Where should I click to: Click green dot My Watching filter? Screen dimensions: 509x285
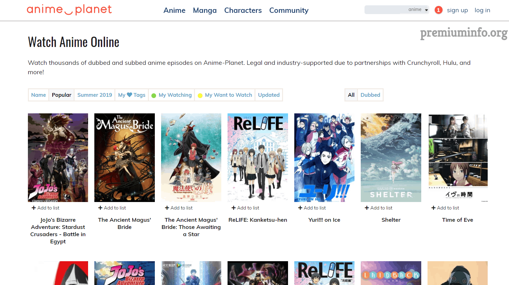(x=171, y=95)
